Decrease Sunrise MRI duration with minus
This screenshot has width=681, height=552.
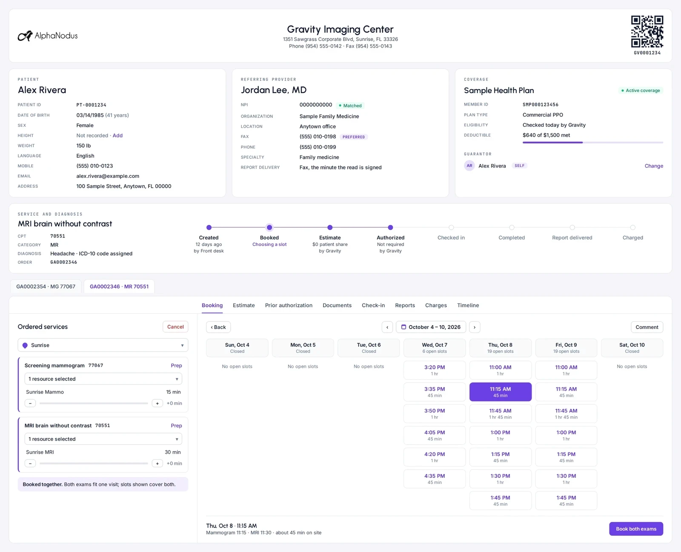pyautogui.click(x=30, y=463)
